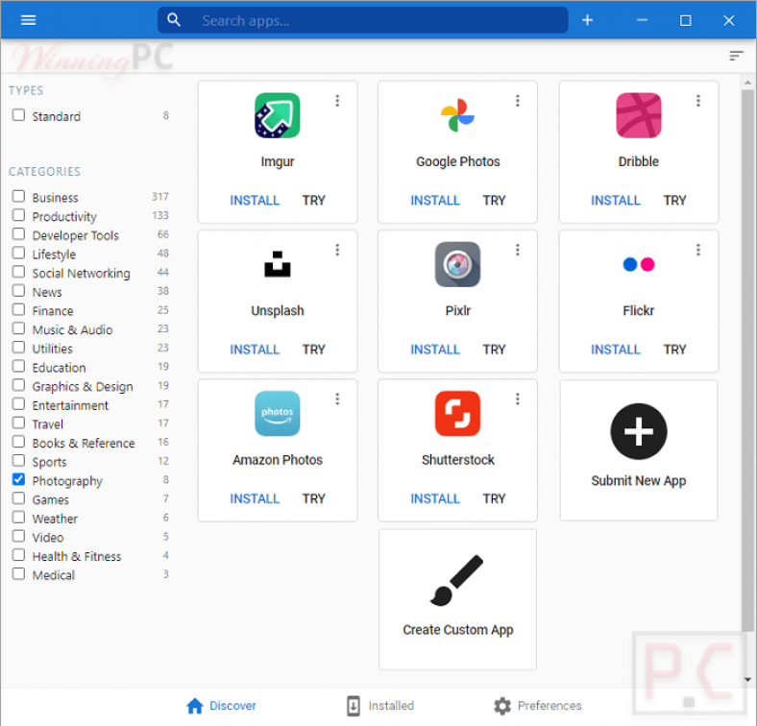This screenshot has height=726, width=757.
Task: Enable the Education category filter
Action: tap(18, 366)
